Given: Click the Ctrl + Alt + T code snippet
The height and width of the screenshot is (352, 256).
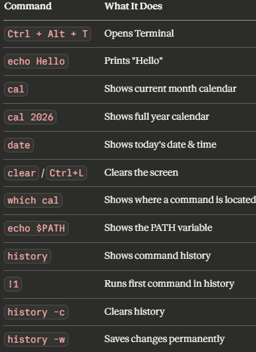Looking at the screenshot, I should tap(47, 34).
